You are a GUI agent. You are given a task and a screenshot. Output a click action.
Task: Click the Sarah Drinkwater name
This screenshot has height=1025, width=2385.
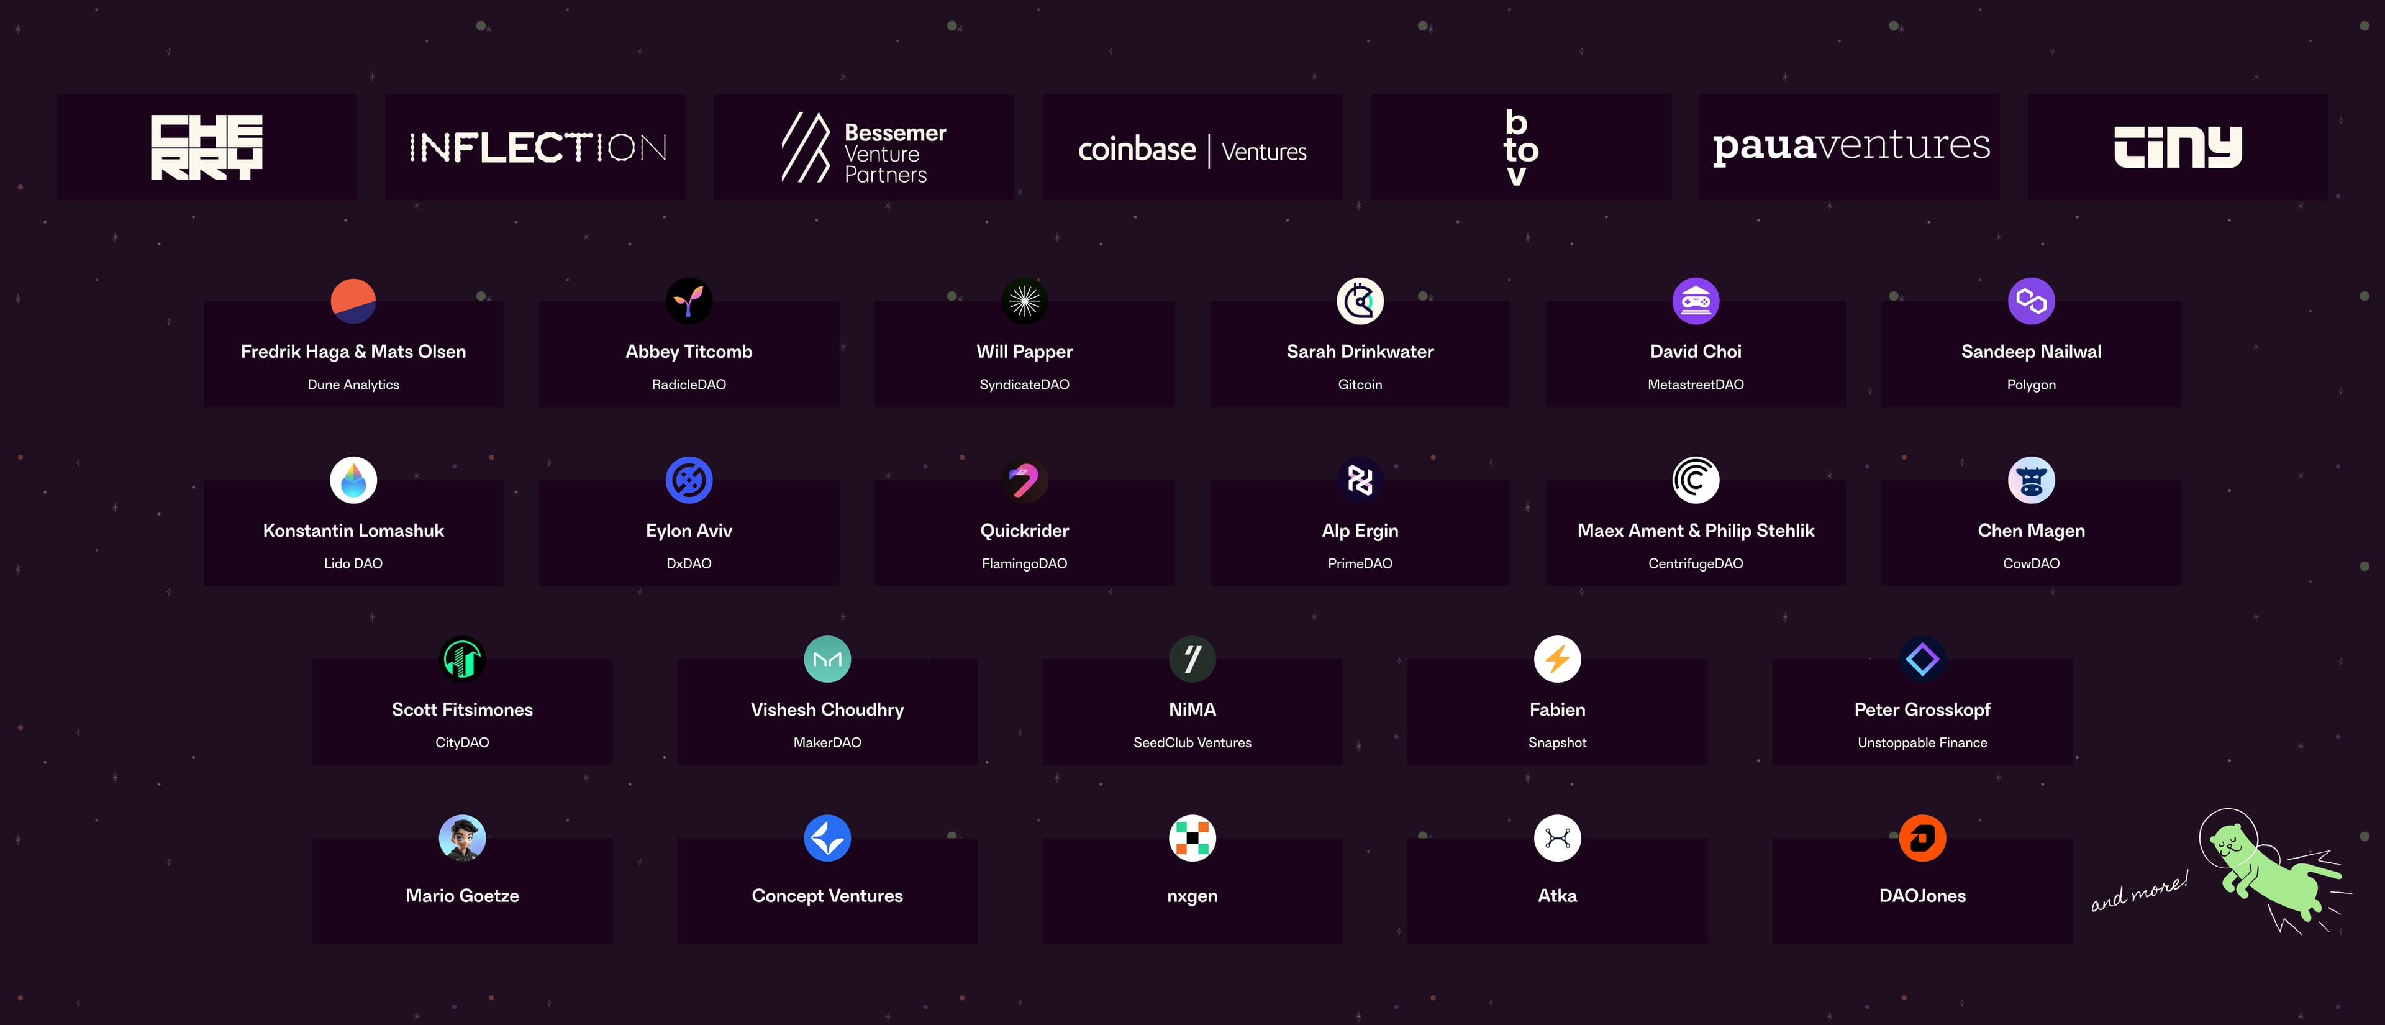pos(1360,352)
